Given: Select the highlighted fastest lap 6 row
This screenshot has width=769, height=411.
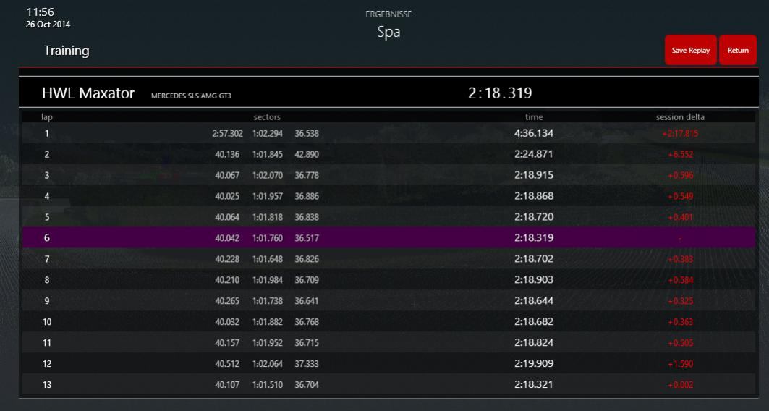Looking at the screenshot, I should 388,237.
